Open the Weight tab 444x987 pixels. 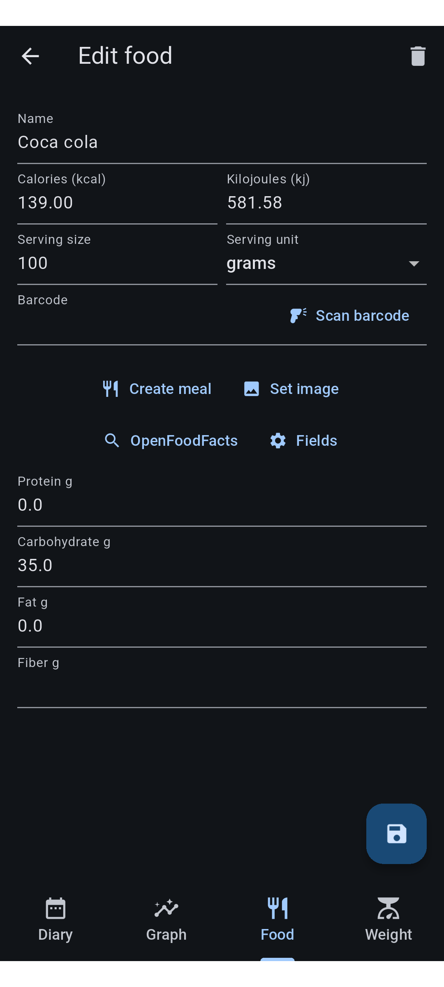coord(388,920)
